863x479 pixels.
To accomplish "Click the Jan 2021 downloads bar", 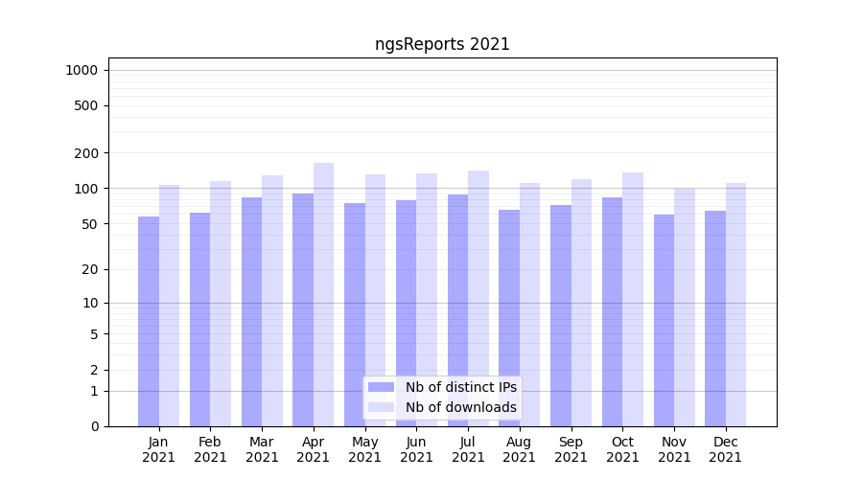I will (x=170, y=306).
